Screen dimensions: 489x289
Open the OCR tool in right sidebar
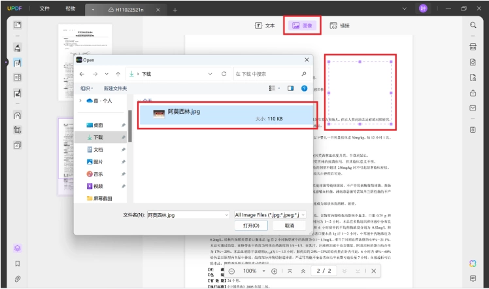pyautogui.click(x=473, y=47)
